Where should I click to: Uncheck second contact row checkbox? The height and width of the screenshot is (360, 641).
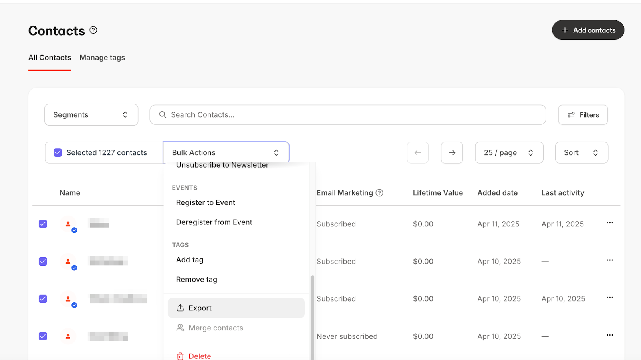[x=43, y=261]
